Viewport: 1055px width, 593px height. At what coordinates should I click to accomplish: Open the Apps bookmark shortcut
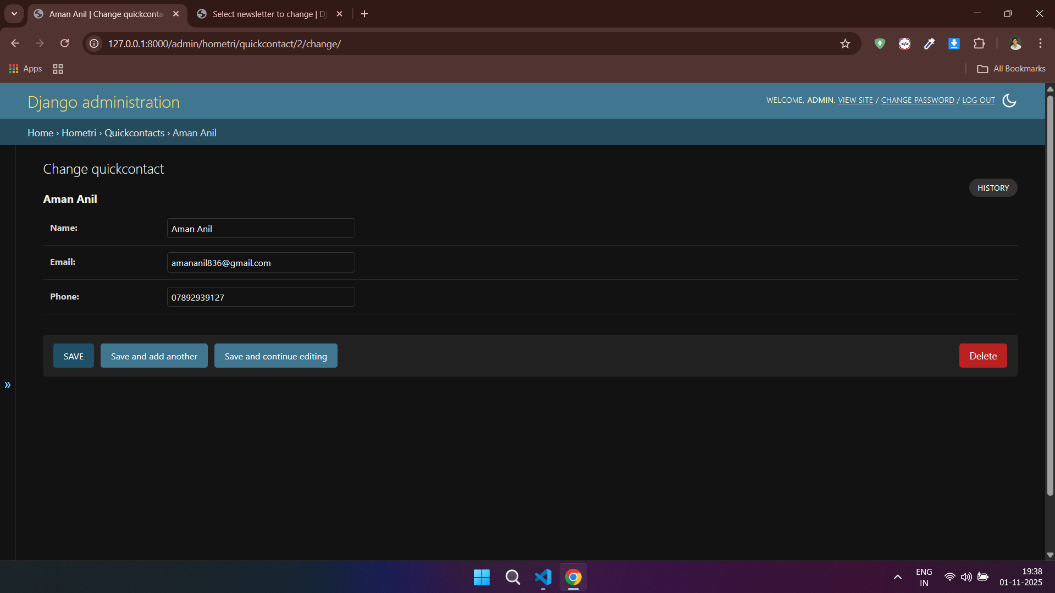tap(26, 69)
